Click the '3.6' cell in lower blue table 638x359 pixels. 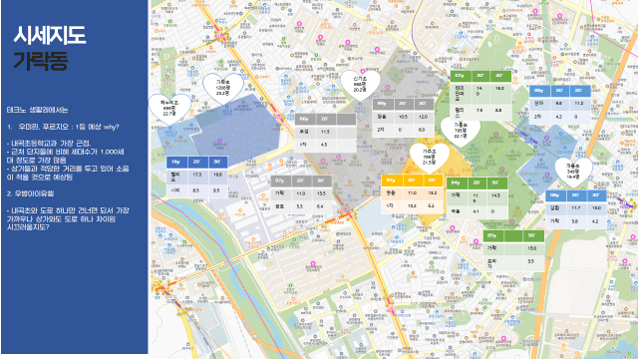point(576,221)
